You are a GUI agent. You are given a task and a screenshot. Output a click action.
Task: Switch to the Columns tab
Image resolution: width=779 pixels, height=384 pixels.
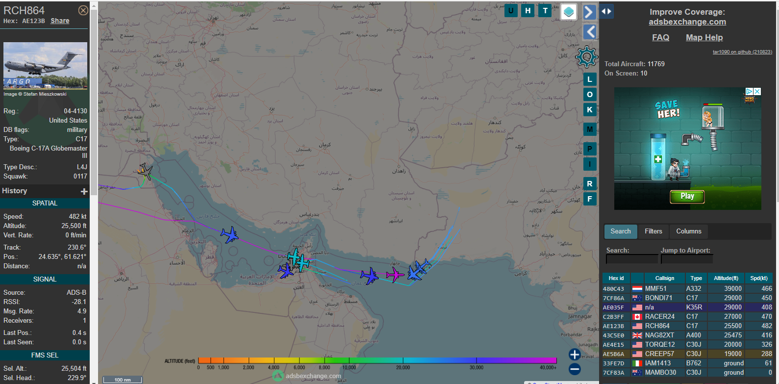(x=689, y=231)
